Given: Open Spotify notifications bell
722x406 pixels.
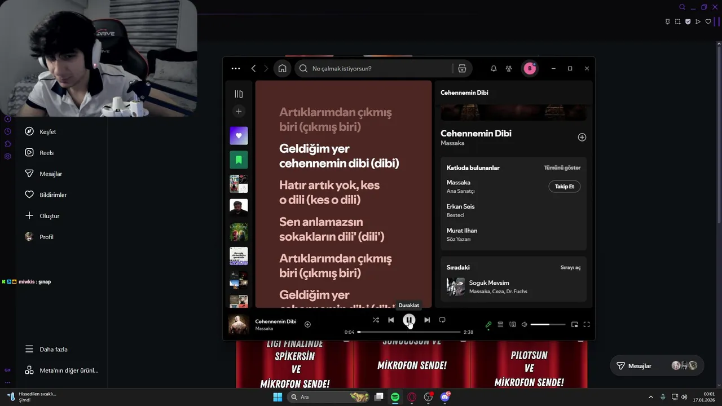Looking at the screenshot, I should [494, 68].
